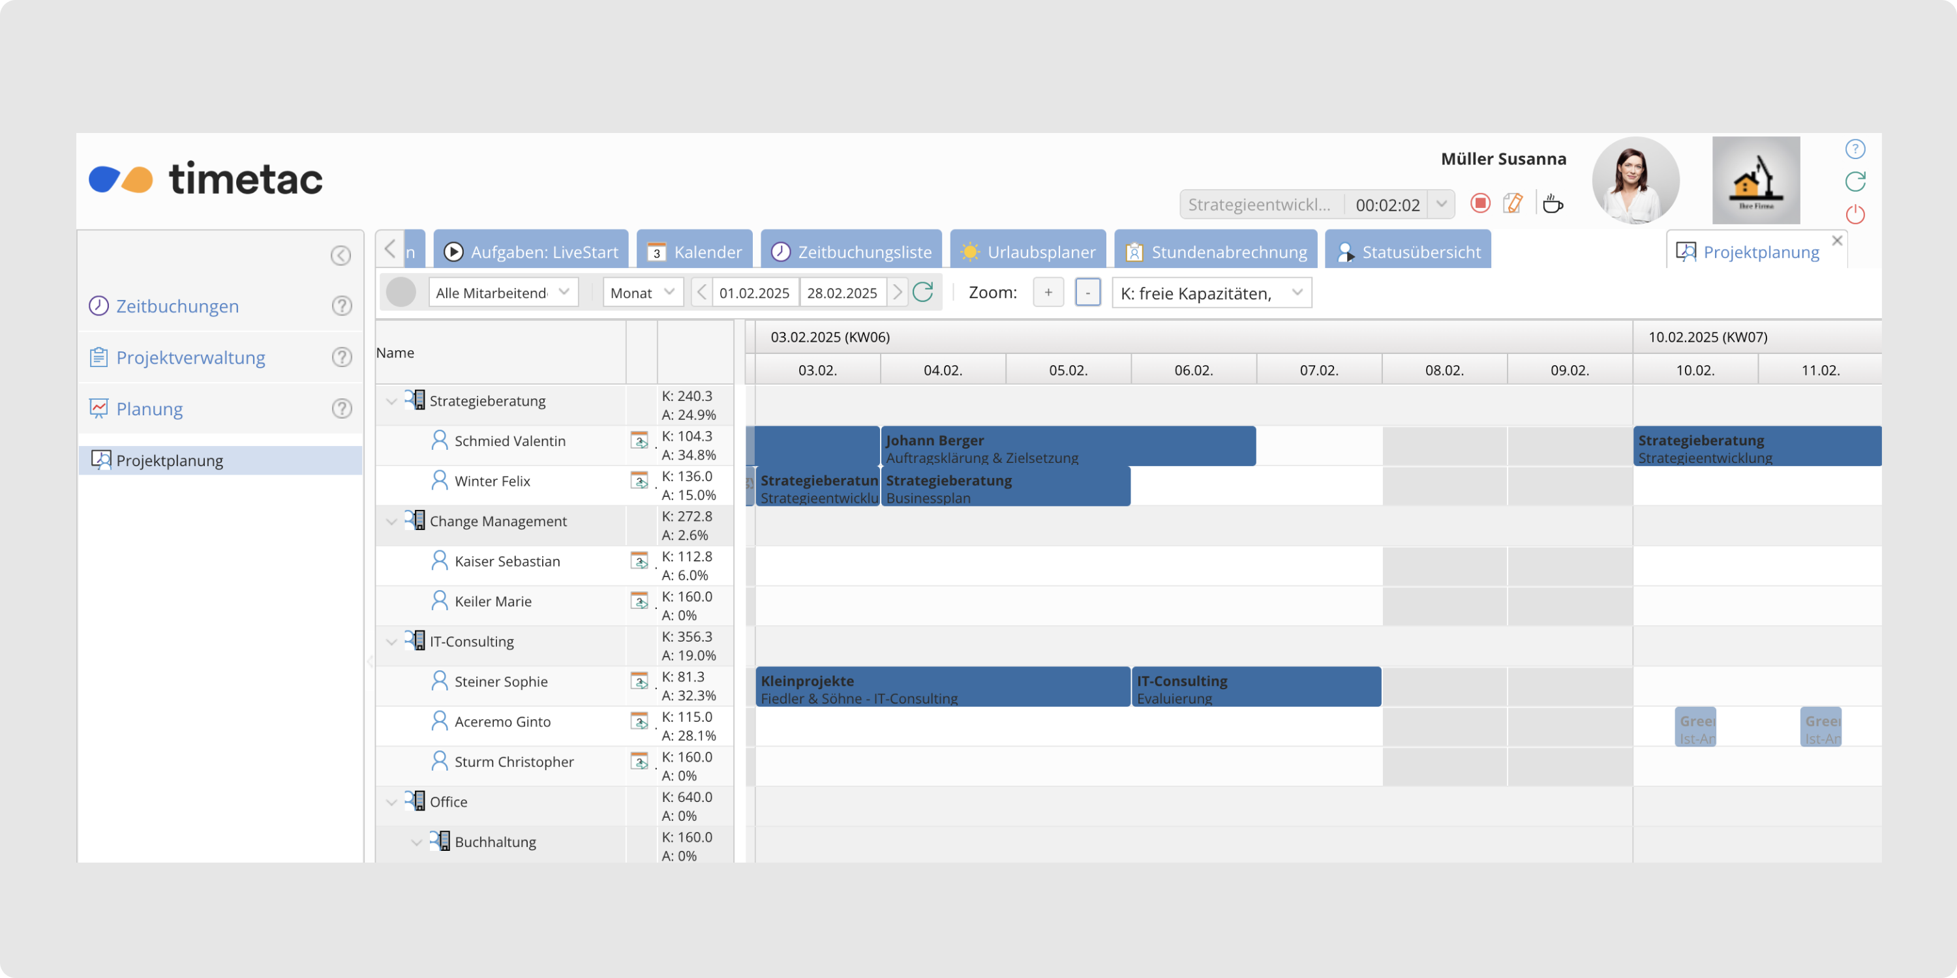Start a break with coffee cup icon
Screen dimensions: 1957x978
[1552, 203]
